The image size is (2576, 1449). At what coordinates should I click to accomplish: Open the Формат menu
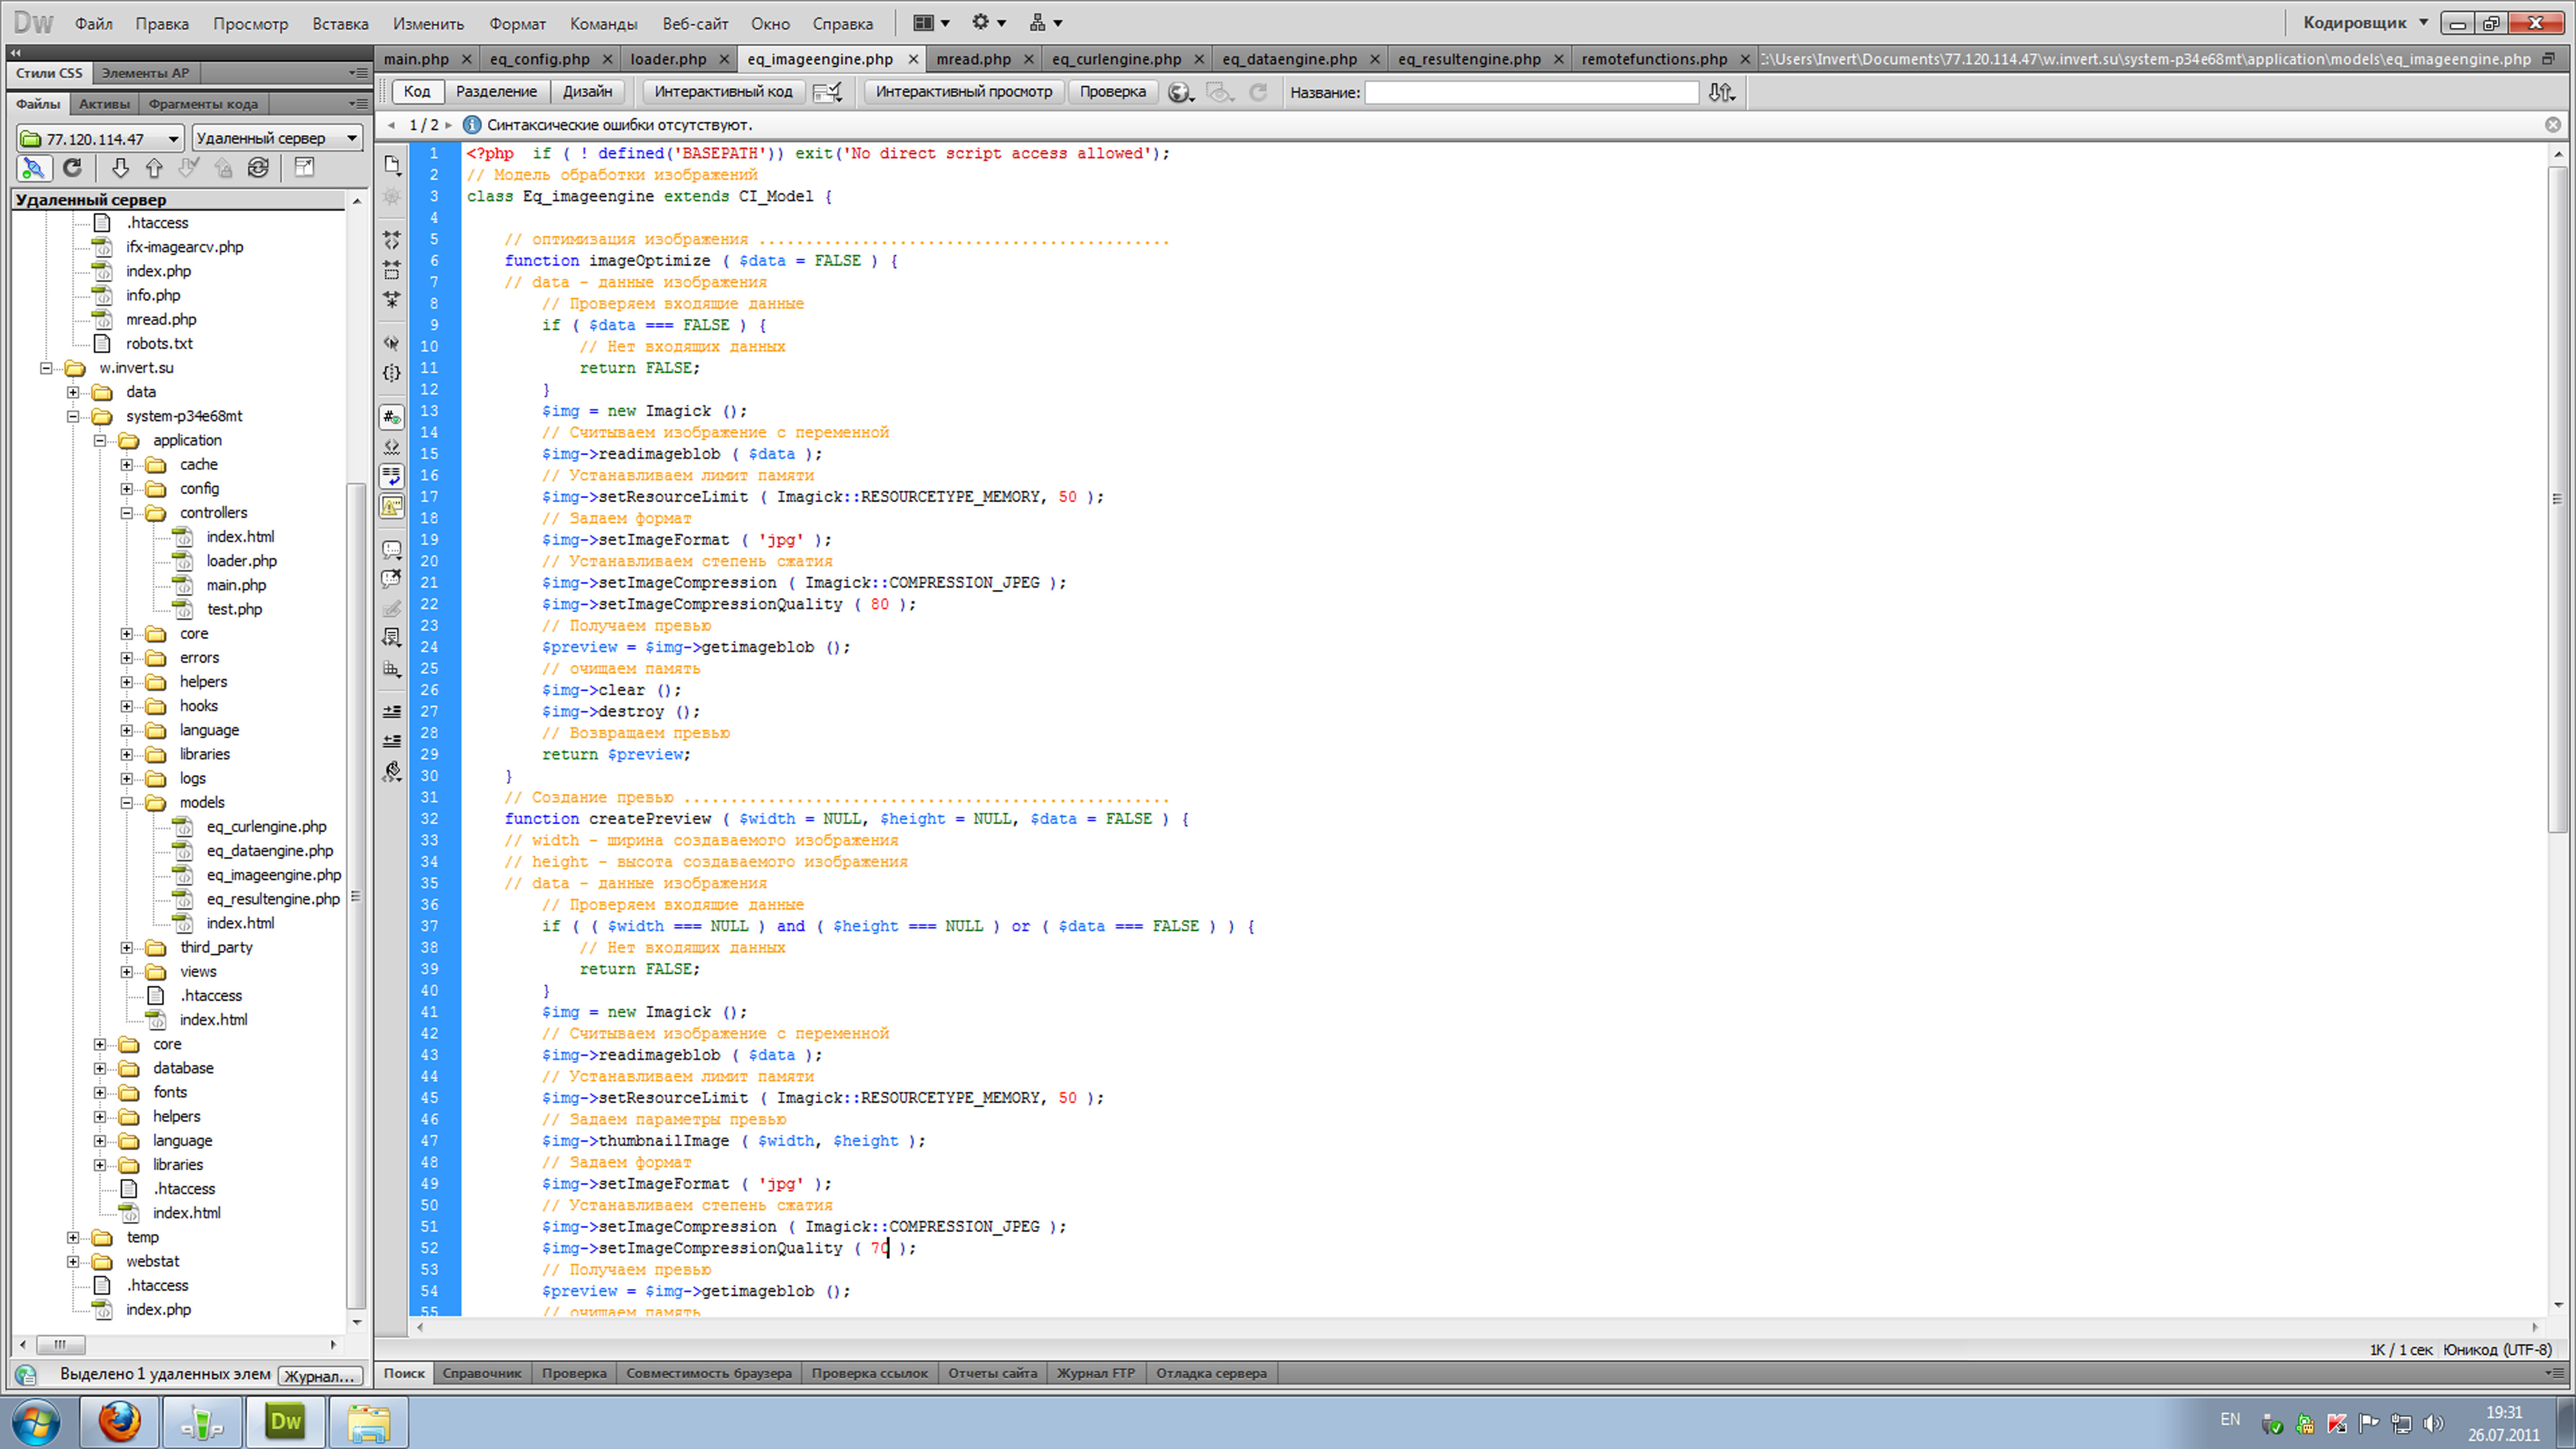coord(517,23)
